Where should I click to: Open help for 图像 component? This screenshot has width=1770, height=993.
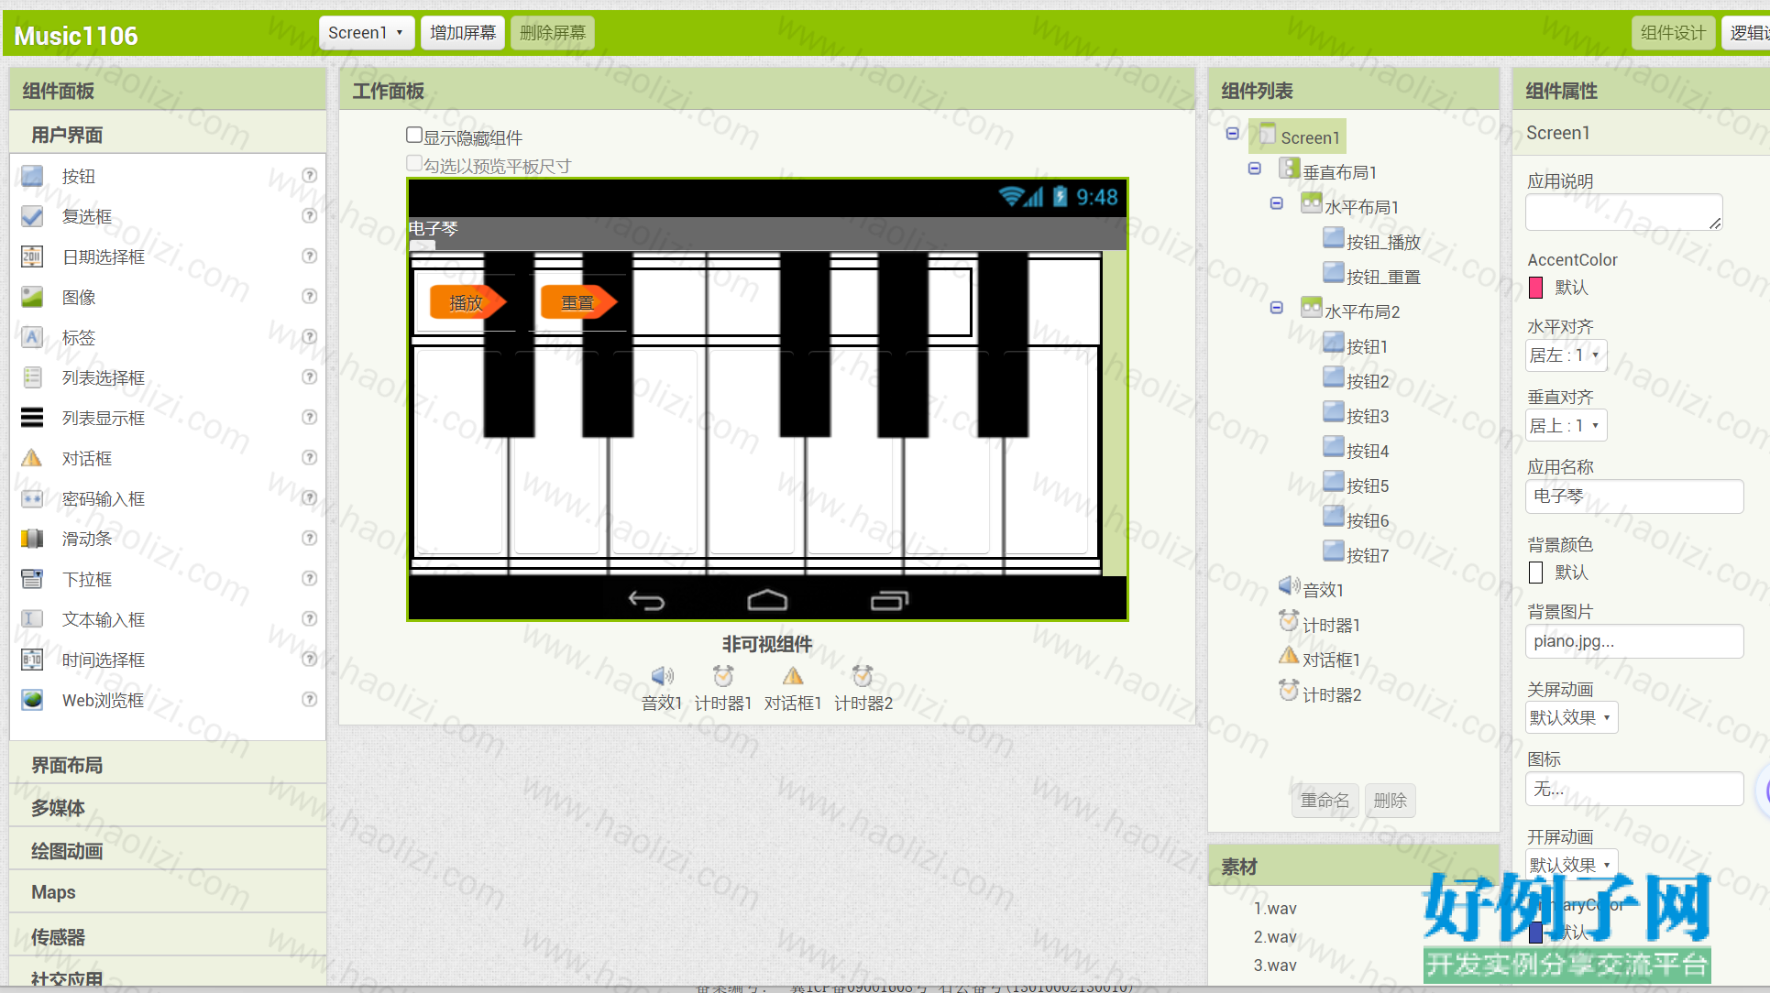[310, 296]
